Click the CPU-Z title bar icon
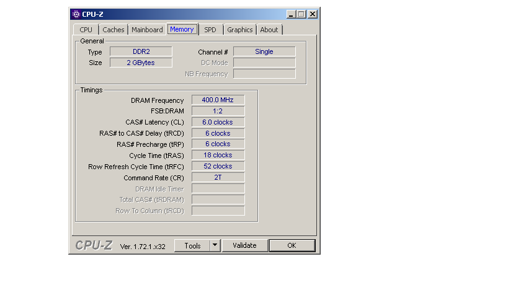 (76, 14)
